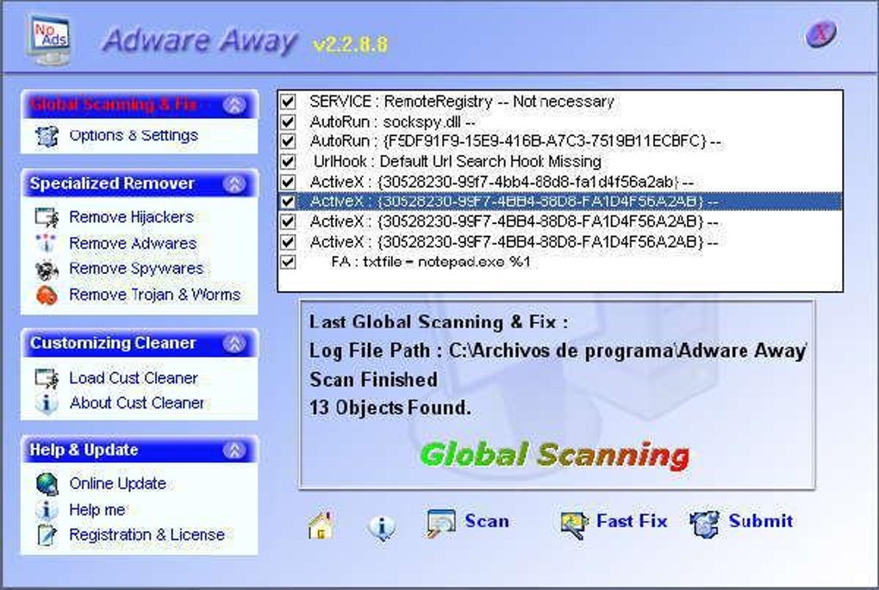Screen dimensions: 879x590
Task: Toggle checkbox for lowercase ActiveX {30528230-99f7...} entry
Action: 288,182
